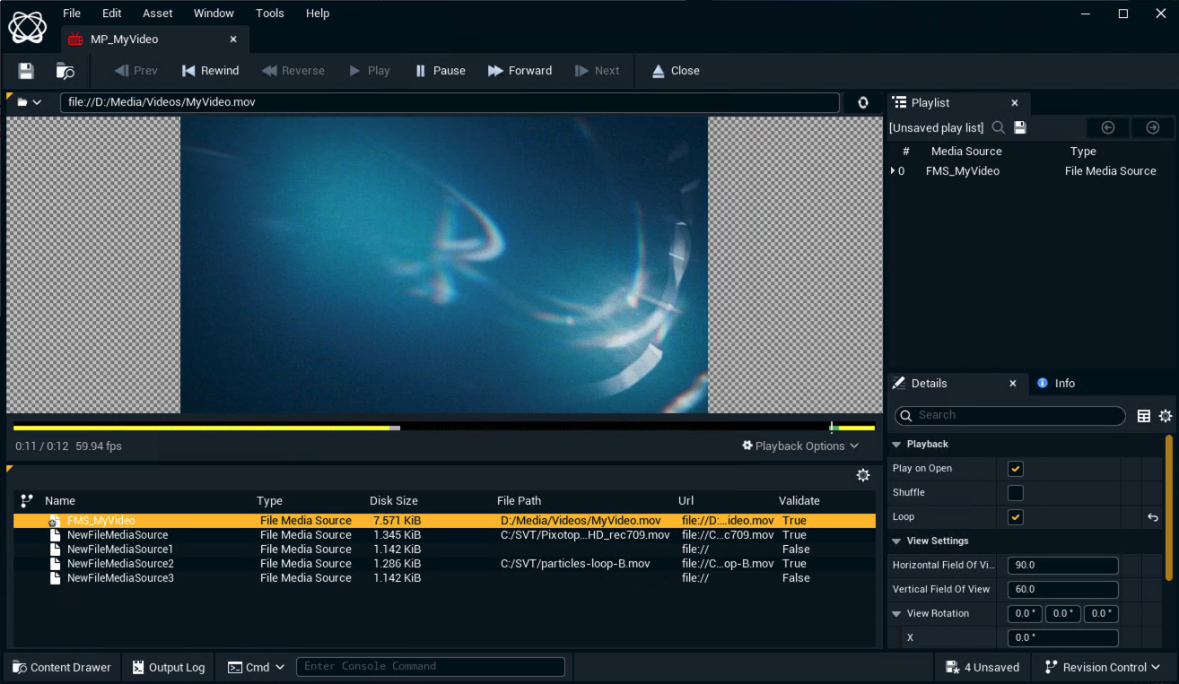Click the Reverse playback button
Screen dimensions: 1179x684
293,71
